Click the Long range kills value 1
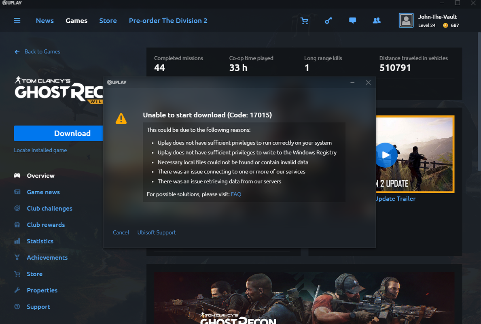Viewport: 481px width, 324px height. [307, 68]
